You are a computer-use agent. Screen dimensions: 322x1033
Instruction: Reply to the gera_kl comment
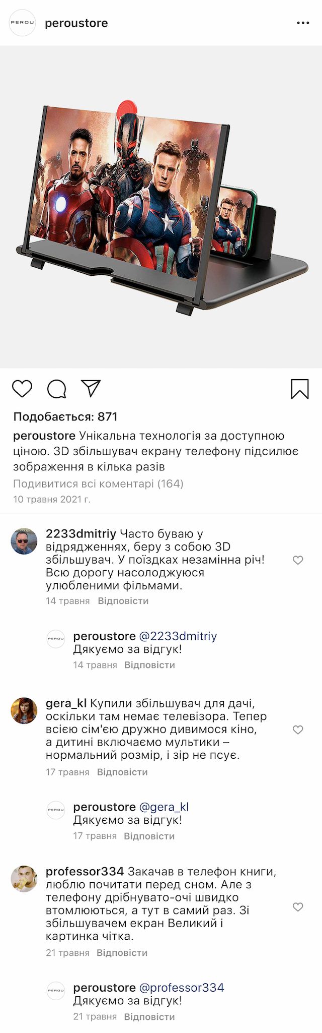[122, 772]
